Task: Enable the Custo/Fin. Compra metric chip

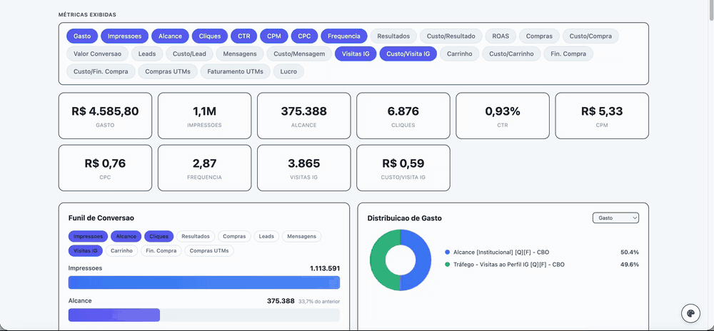Action: (x=101, y=71)
